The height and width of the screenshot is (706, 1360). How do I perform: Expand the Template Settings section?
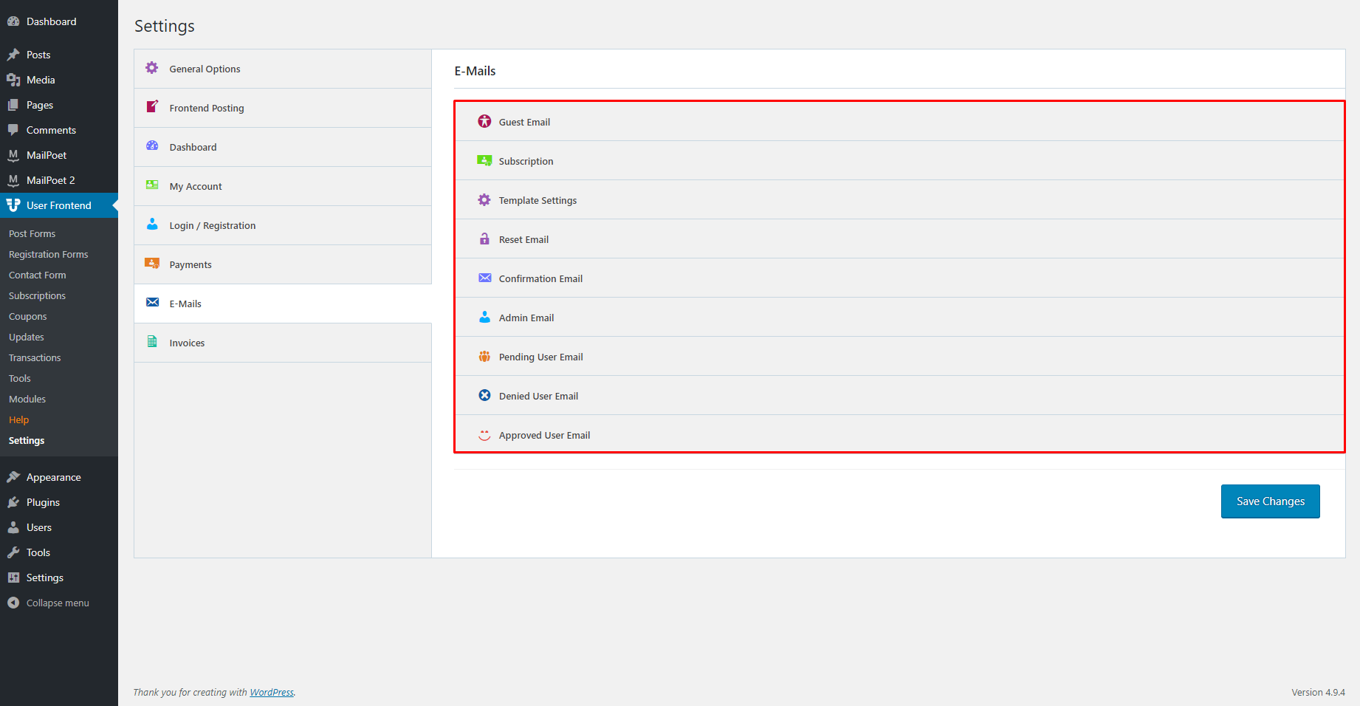pyautogui.click(x=899, y=200)
